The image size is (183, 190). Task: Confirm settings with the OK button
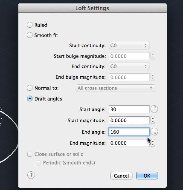point(147,176)
